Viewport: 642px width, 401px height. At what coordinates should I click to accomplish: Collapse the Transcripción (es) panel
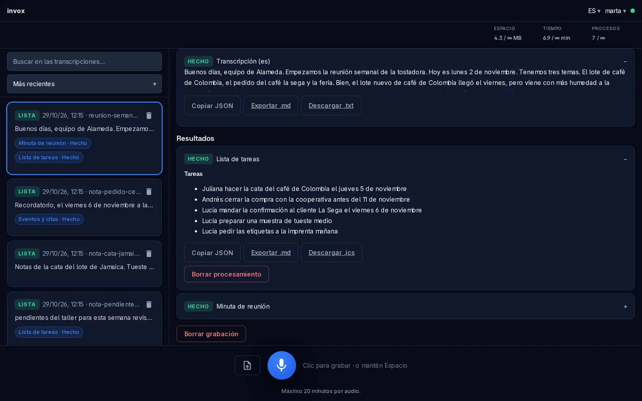(x=625, y=61)
